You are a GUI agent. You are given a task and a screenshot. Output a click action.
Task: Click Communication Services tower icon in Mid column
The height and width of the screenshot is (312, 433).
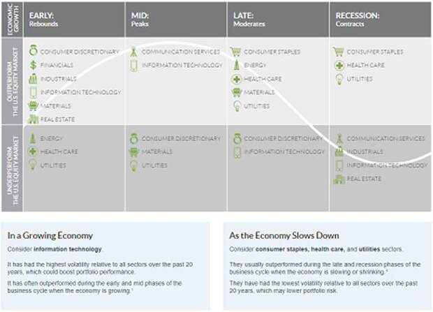pos(133,52)
